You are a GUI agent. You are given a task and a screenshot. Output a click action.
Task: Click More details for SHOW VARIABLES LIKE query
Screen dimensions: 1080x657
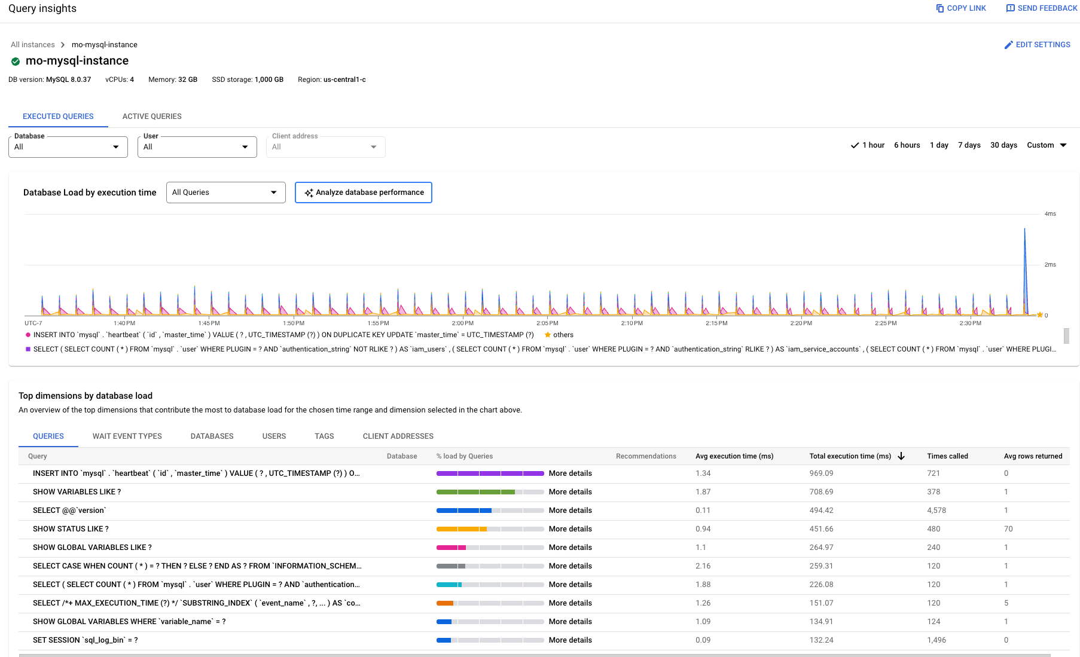click(570, 491)
